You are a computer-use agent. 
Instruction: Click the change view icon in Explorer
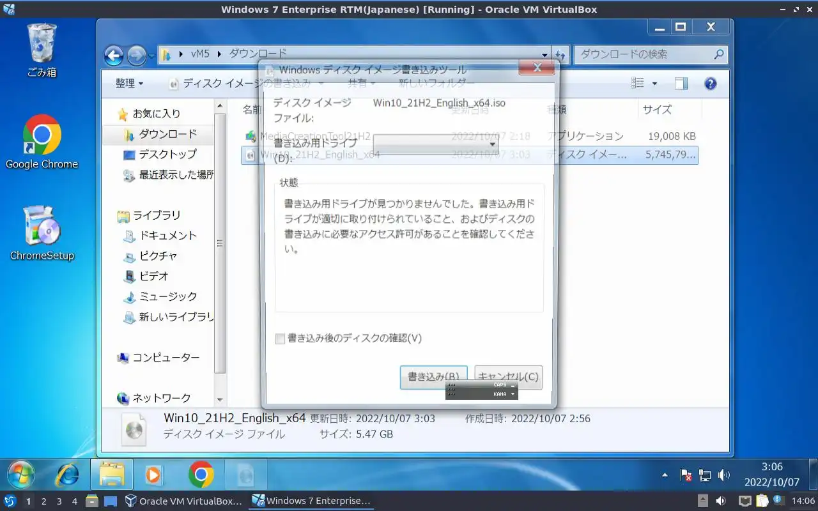(x=638, y=84)
